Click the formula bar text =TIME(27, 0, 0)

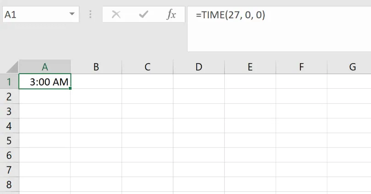[x=230, y=15]
